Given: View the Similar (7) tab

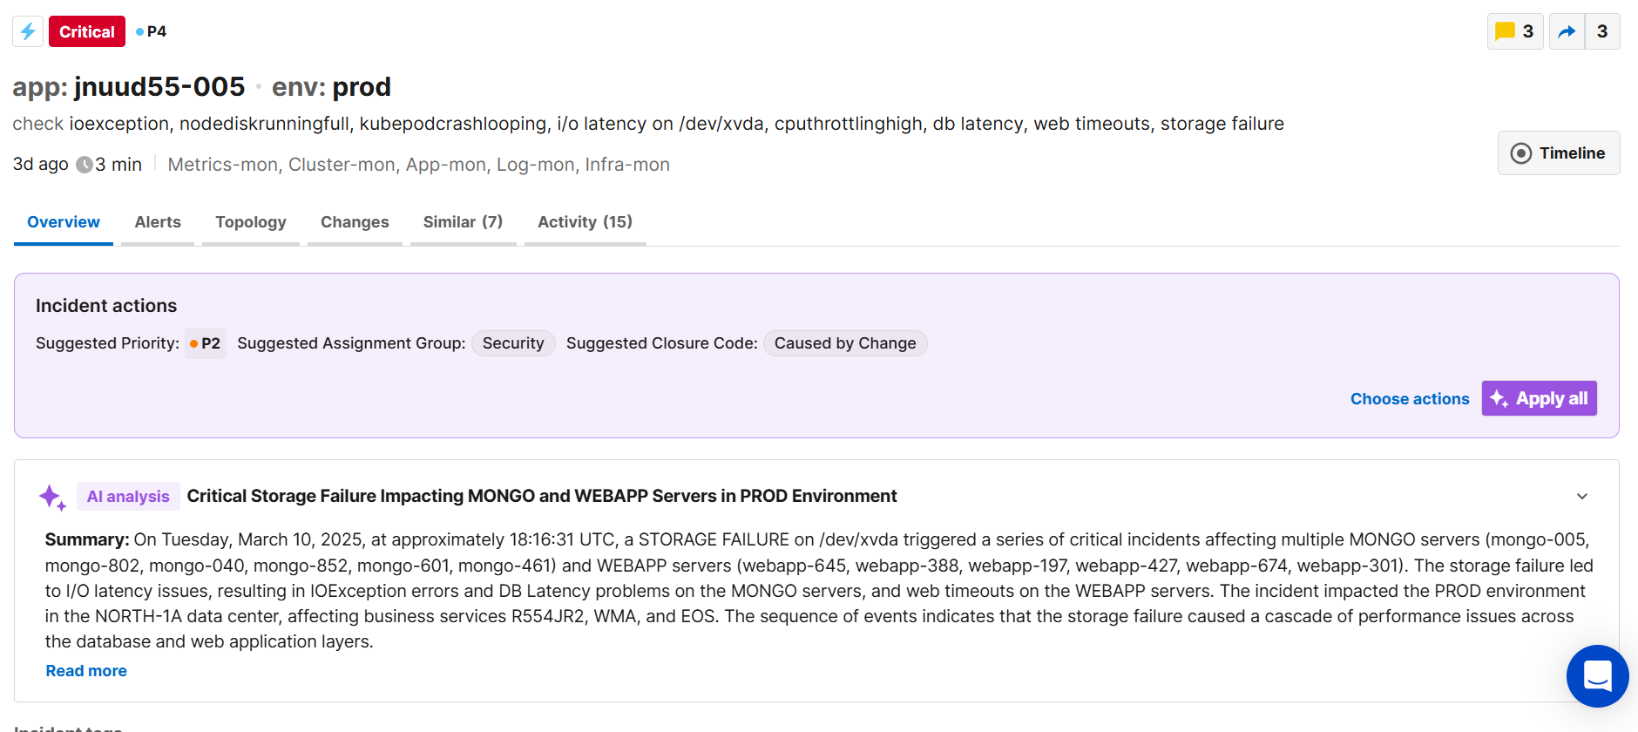Looking at the screenshot, I should pos(463,222).
